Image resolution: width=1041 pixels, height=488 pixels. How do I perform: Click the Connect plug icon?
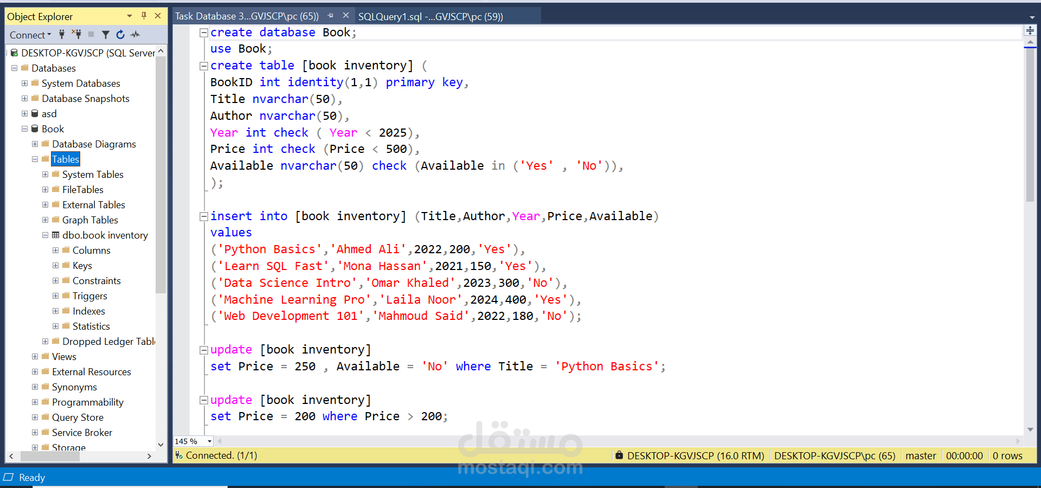pos(62,34)
